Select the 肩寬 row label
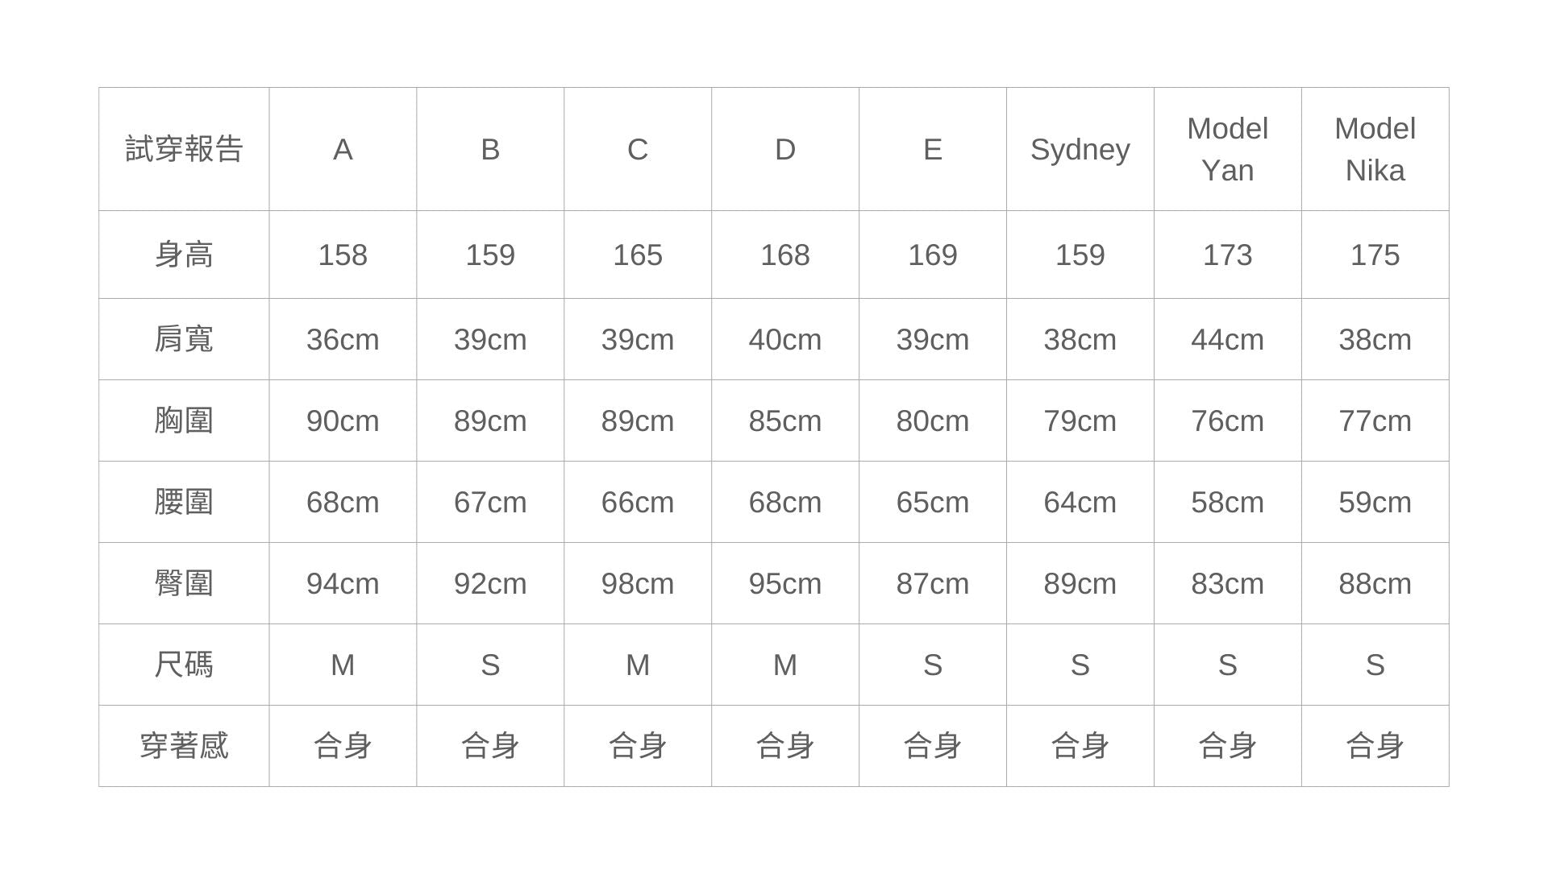The width and height of the screenshot is (1548, 870). pos(184,339)
